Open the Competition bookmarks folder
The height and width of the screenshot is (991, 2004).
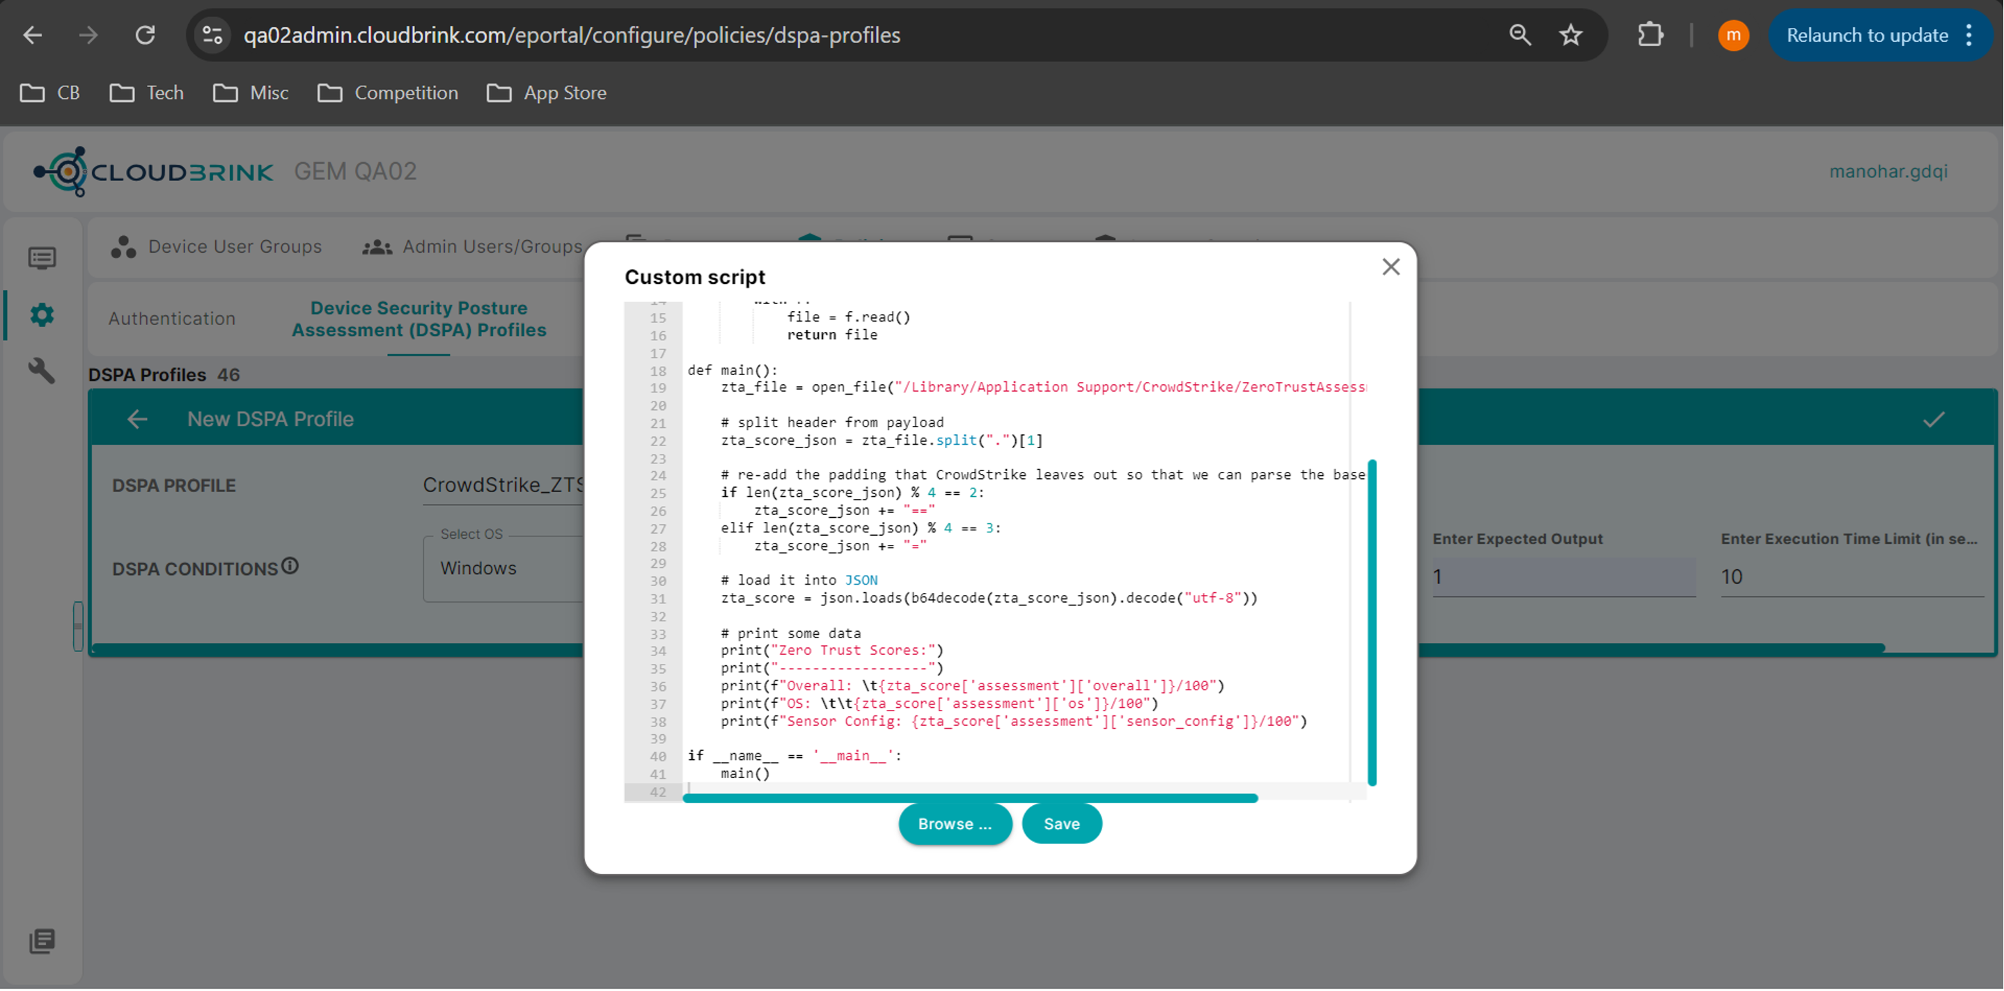[x=389, y=93]
